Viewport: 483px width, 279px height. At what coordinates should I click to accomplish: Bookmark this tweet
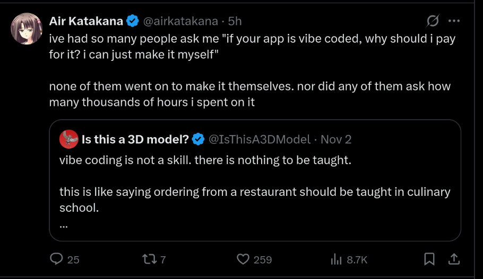(x=429, y=259)
